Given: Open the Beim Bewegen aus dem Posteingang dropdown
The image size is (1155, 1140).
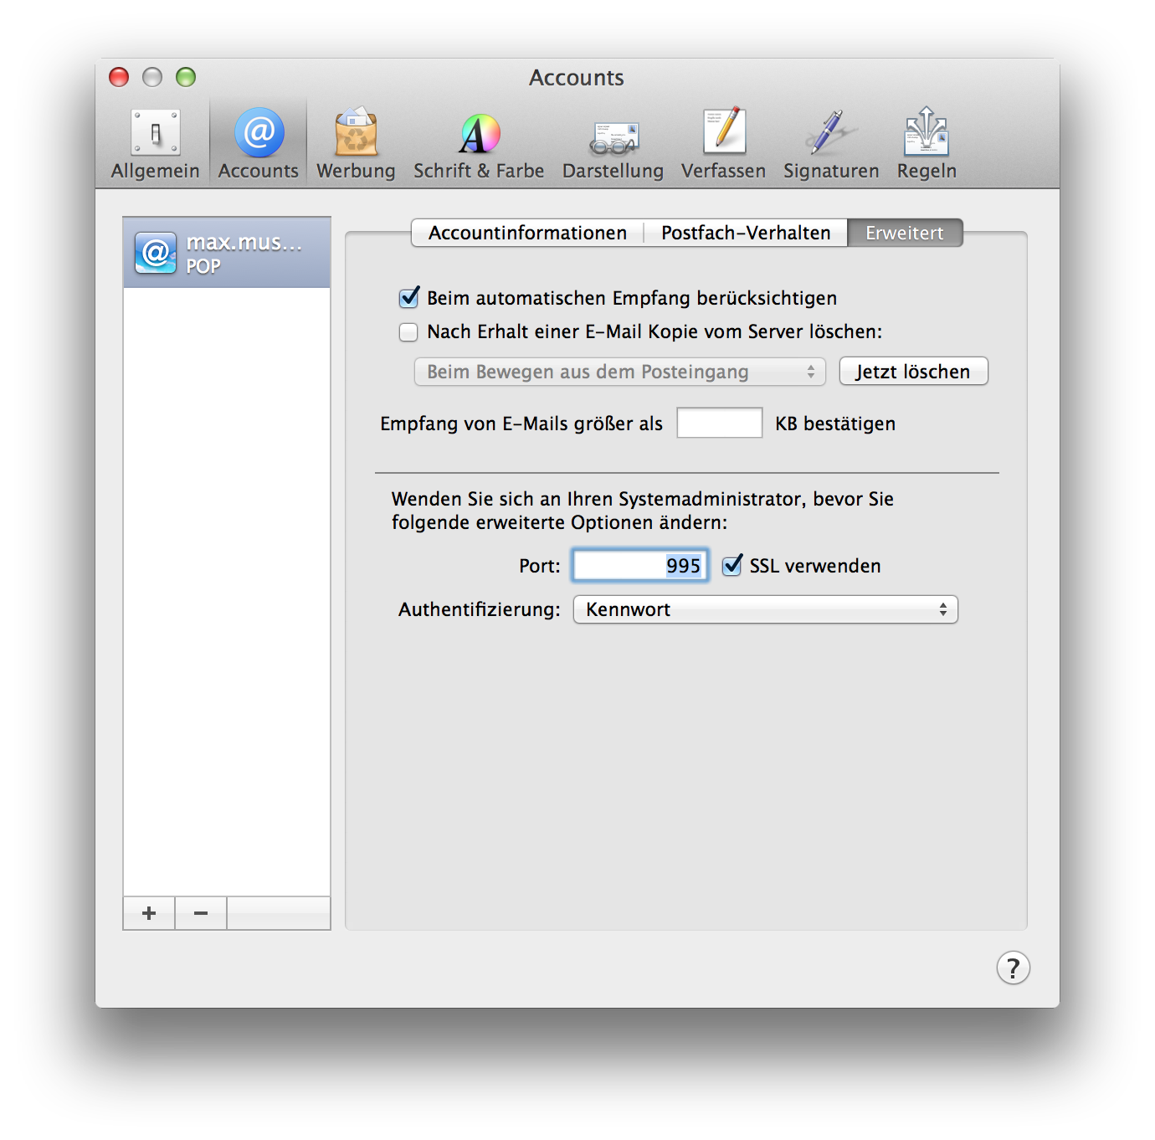Looking at the screenshot, I should pyautogui.click(x=619, y=372).
